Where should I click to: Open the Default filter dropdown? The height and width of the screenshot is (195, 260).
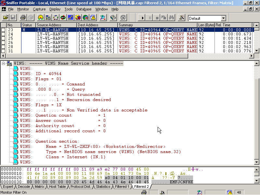[223, 19]
